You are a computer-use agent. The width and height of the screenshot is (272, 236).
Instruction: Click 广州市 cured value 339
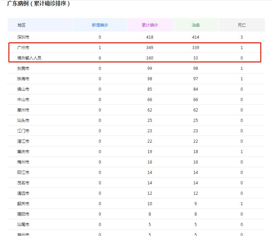[x=196, y=48]
